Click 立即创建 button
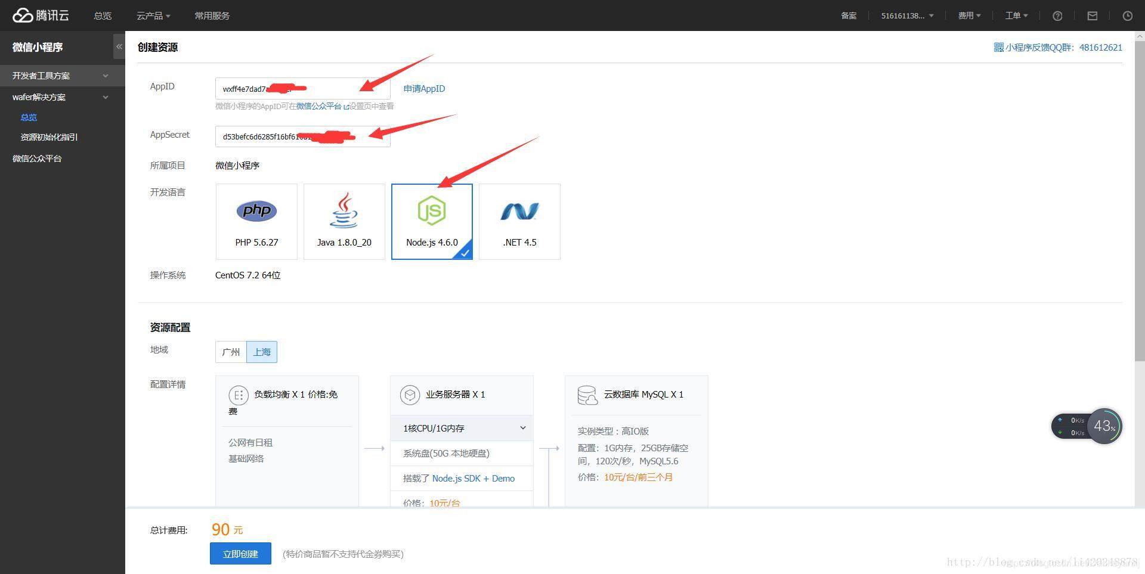The width and height of the screenshot is (1145, 574). (240, 554)
